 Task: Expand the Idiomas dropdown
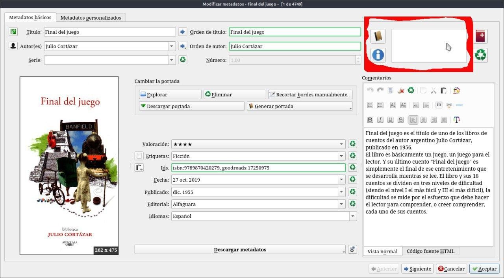click(x=352, y=216)
